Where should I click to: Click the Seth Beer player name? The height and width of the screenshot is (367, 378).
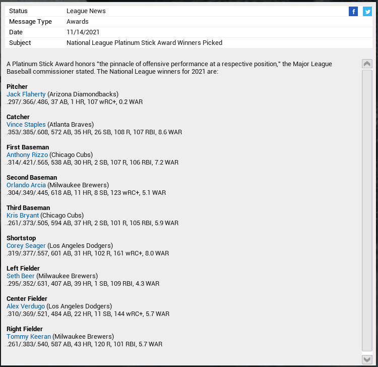[21, 276]
